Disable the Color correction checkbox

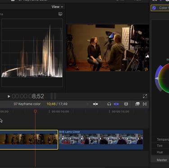[154, 8]
